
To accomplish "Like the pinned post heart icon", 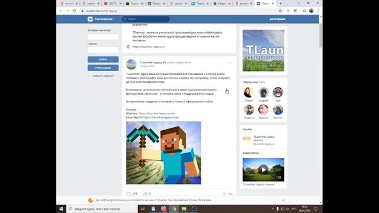I will click(x=129, y=193).
